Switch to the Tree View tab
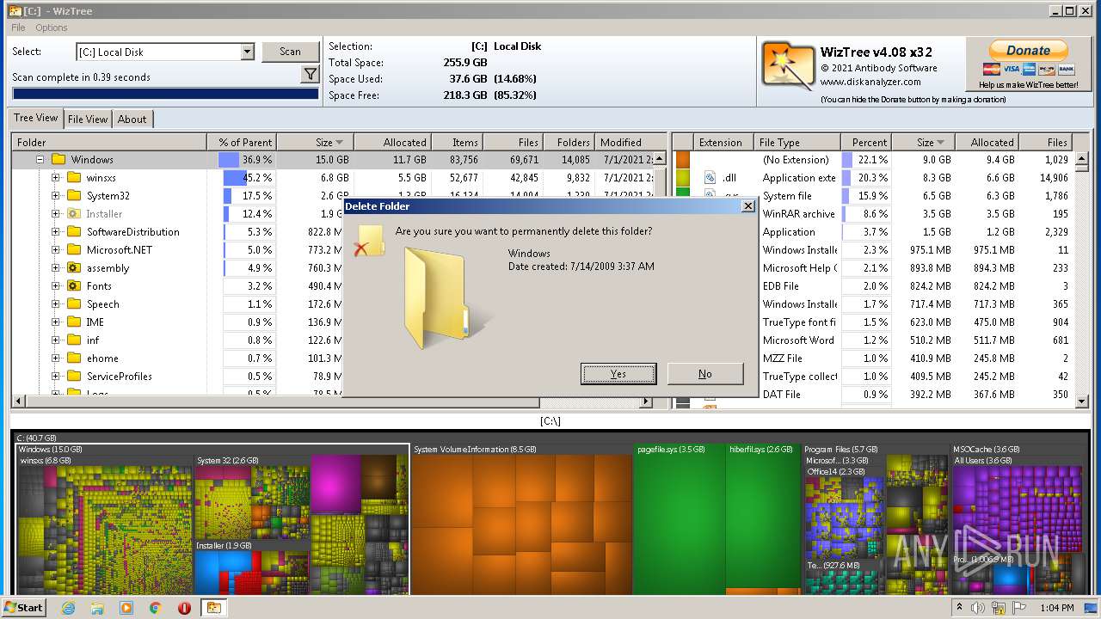This screenshot has width=1101, height=619. pyautogui.click(x=35, y=119)
